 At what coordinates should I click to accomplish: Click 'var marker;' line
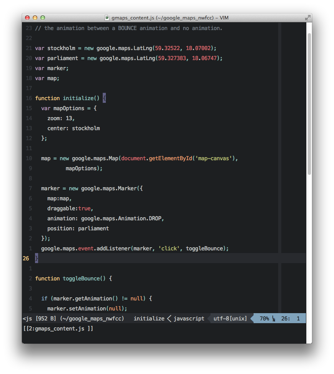point(52,68)
